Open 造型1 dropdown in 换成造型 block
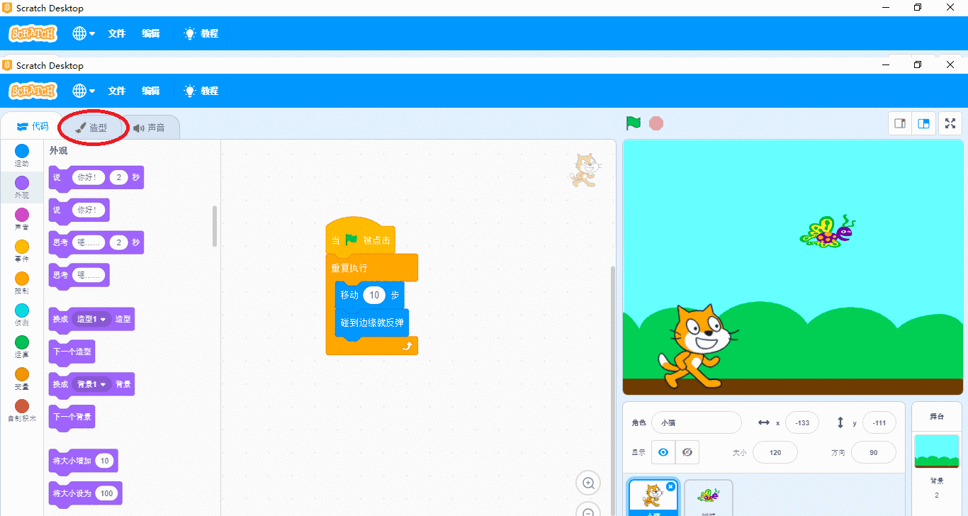 pos(92,319)
